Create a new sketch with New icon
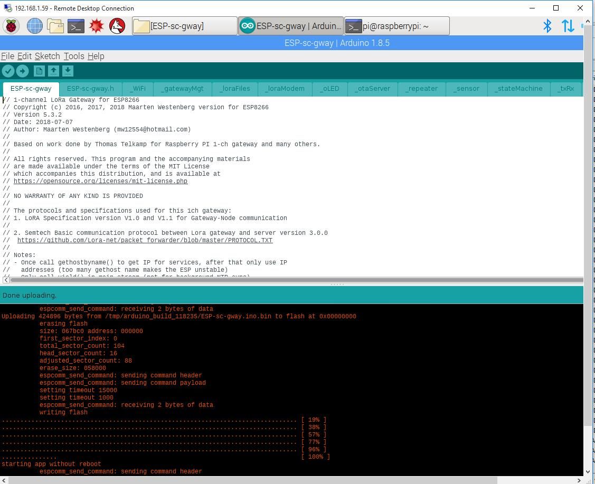The height and width of the screenshot is (484, 595). point(39,71)
